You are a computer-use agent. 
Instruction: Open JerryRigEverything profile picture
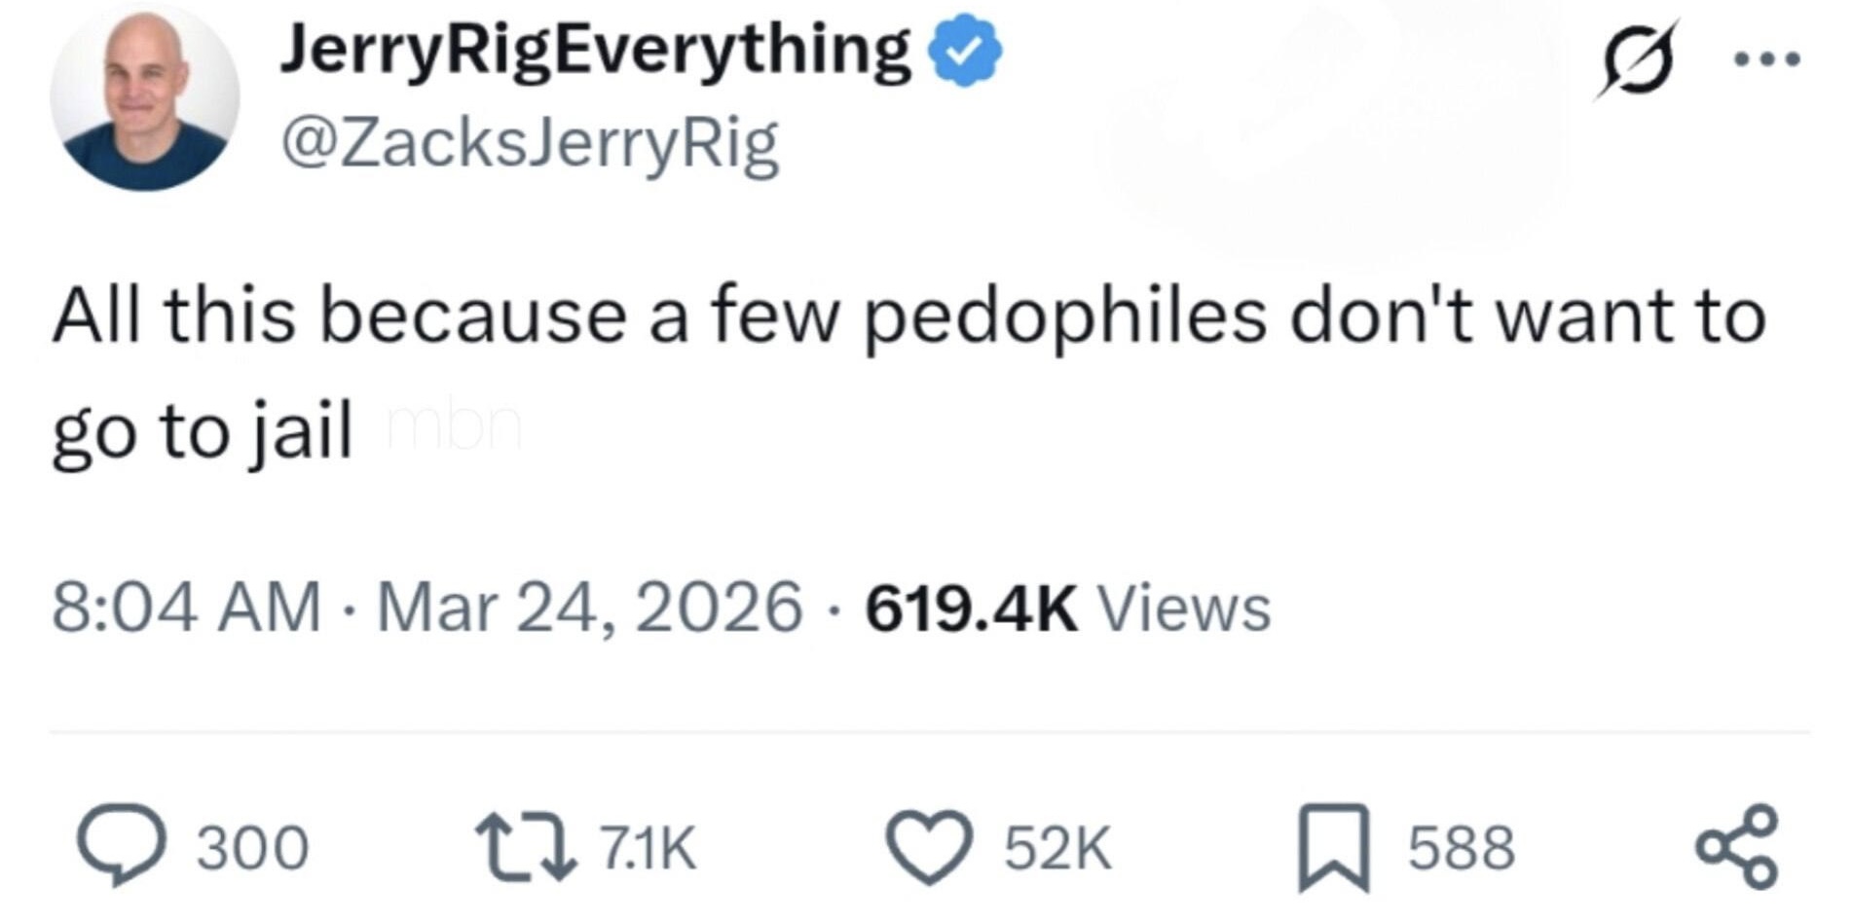144,97
